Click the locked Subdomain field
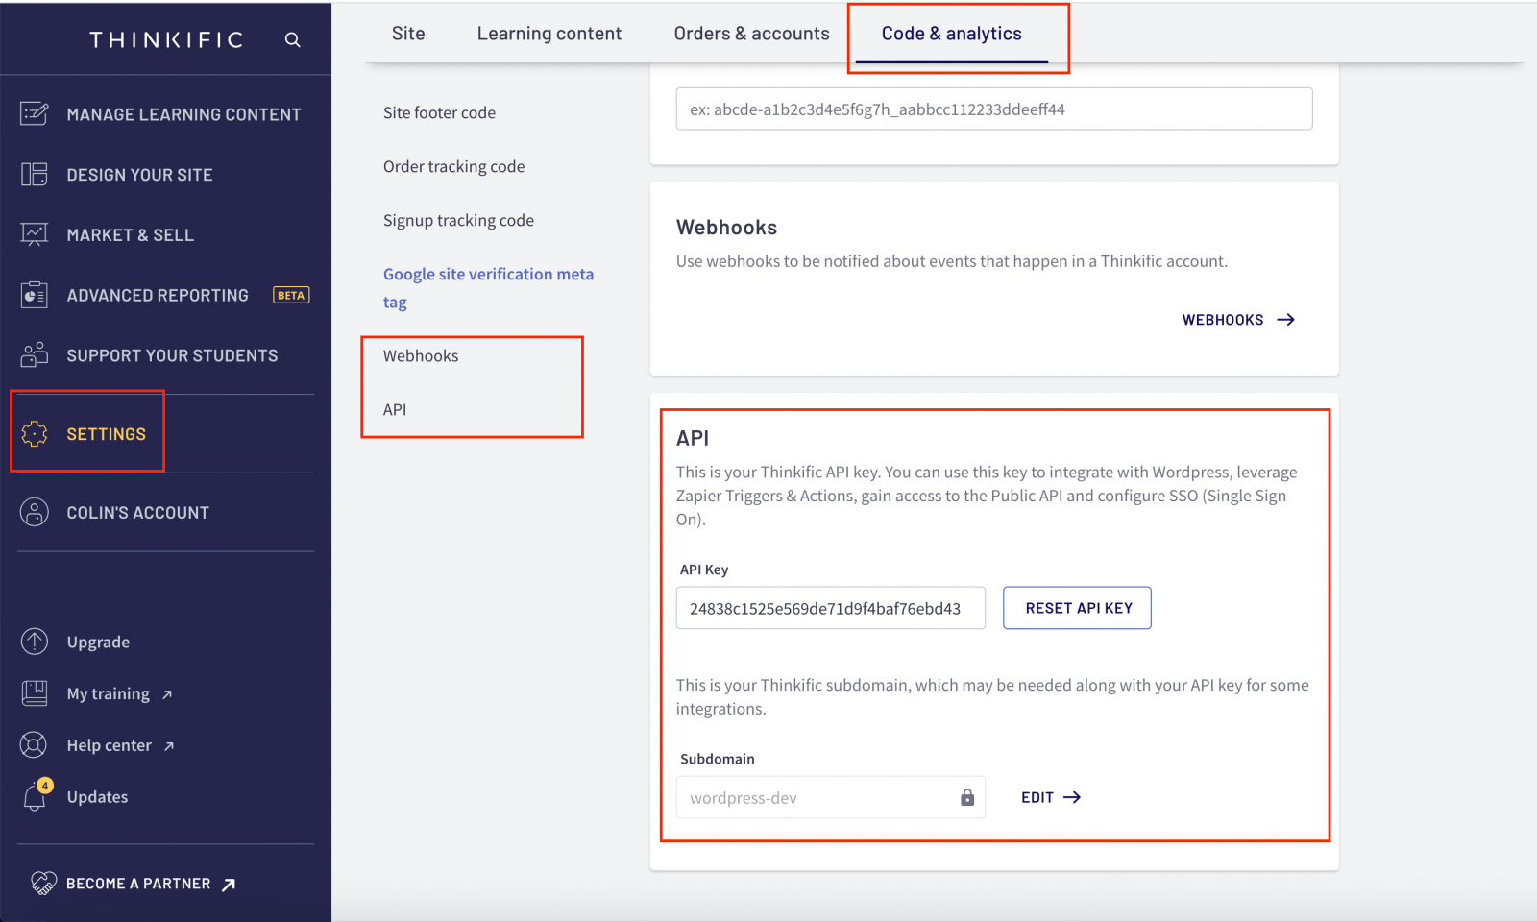1537x922 pixels. pyautogui.click(x=831, y=797)
